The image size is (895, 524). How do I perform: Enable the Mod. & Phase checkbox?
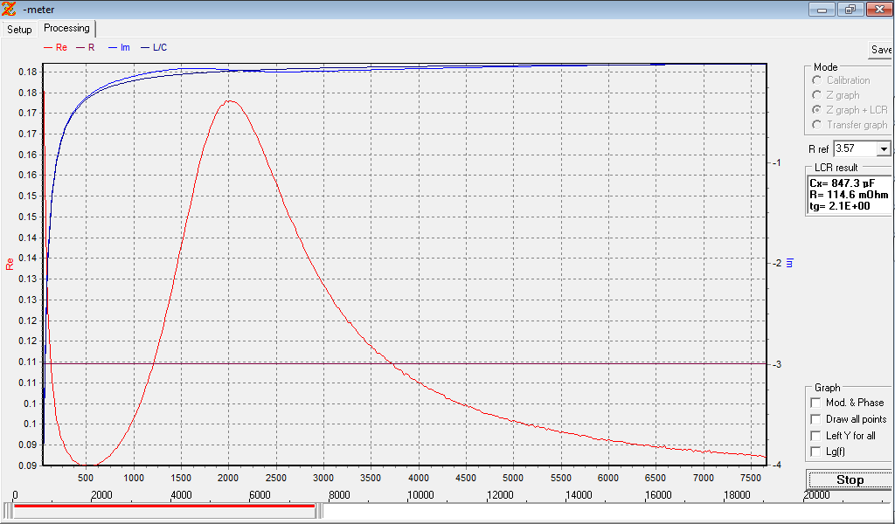pos(815,403)
